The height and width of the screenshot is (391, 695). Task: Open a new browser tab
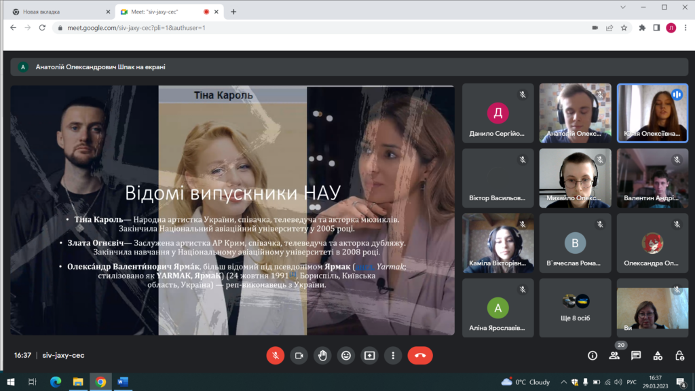pyautogui.click(x=233, y=12)
